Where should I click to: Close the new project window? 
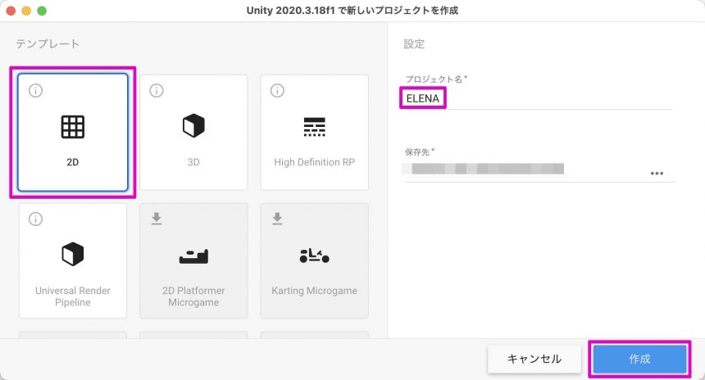[x=11, y=11]
